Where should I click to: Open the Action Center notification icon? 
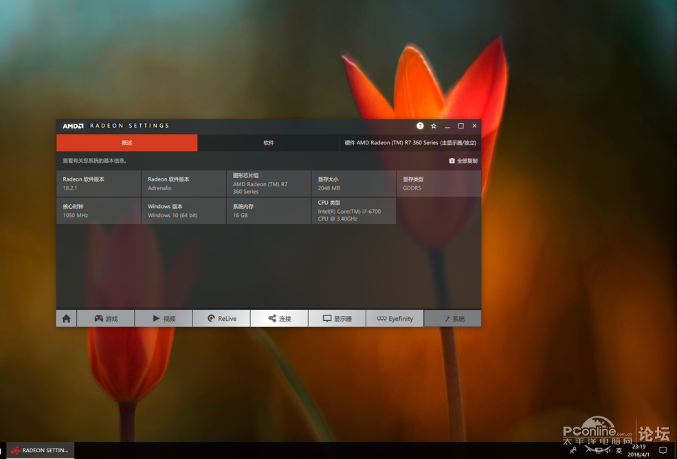click(663, 451)
